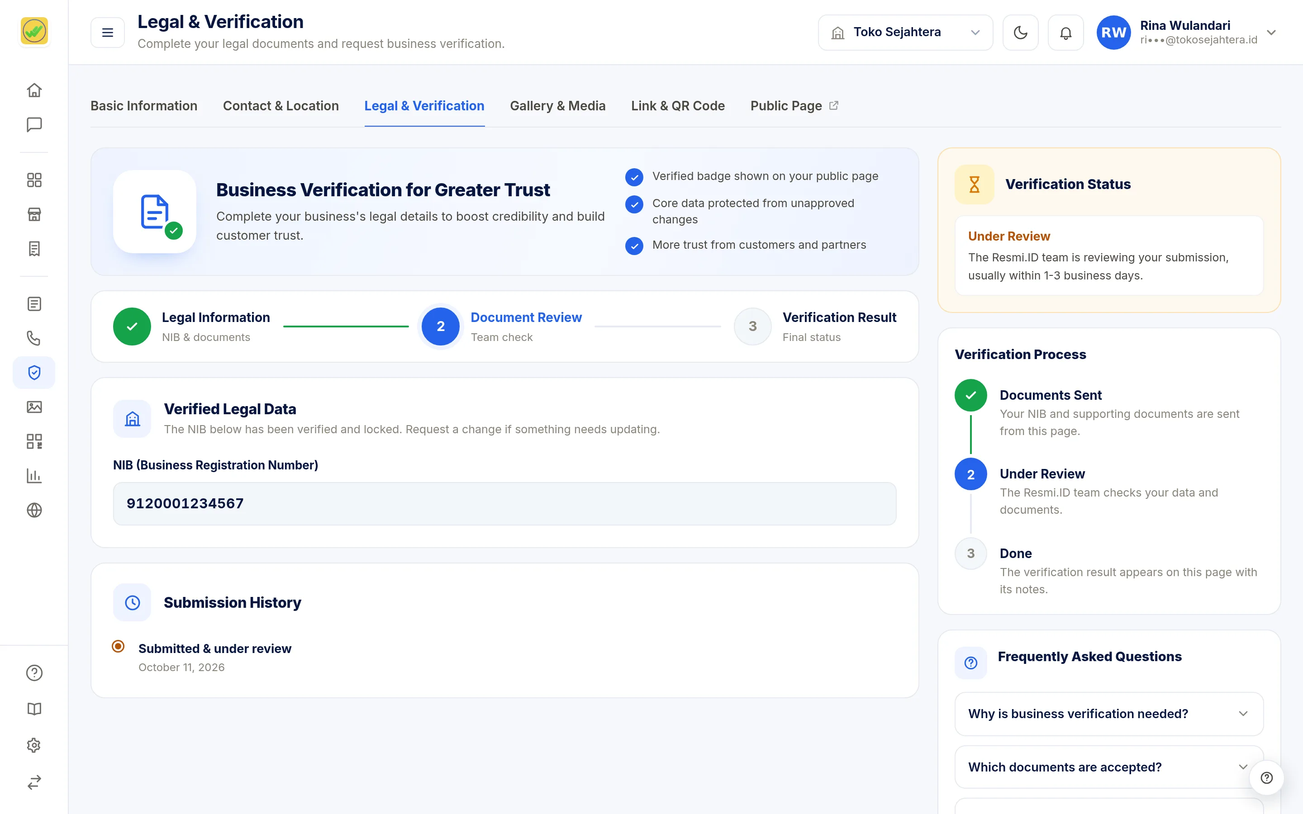
Task: Click the hourglass Verification Status icon
Action: [974, 184]
